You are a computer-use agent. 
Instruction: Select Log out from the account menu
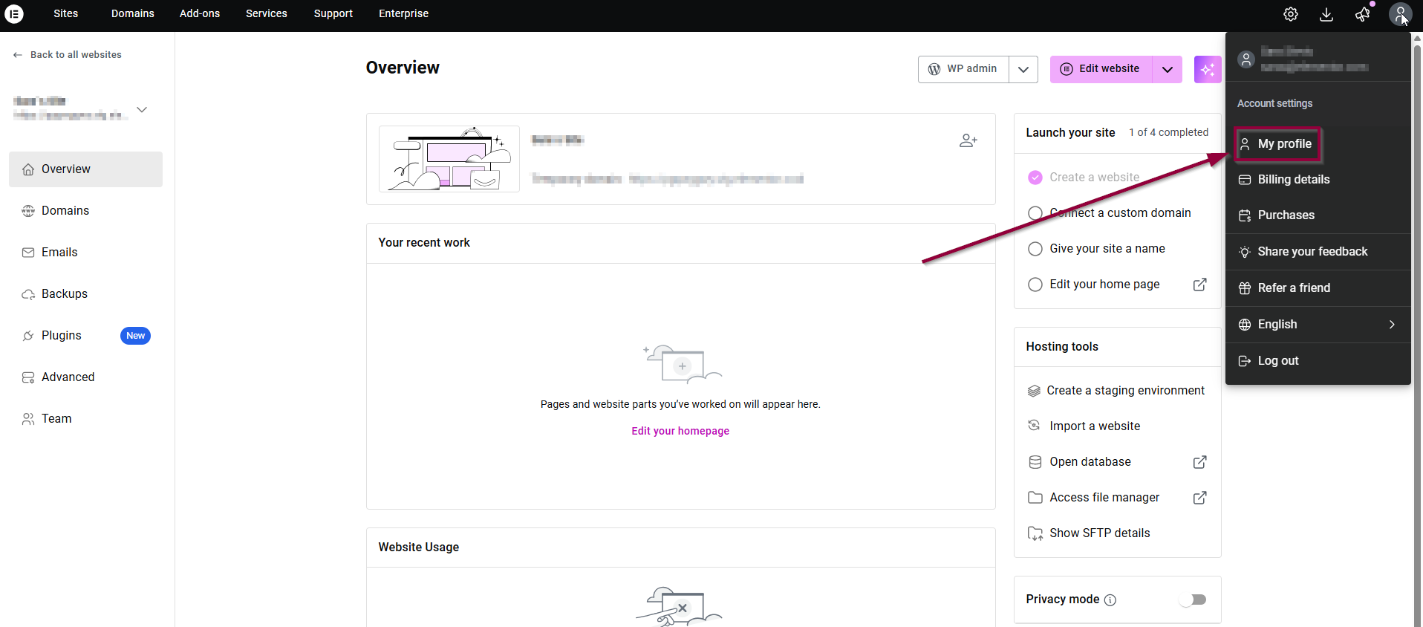click(x=1277, y=361)
